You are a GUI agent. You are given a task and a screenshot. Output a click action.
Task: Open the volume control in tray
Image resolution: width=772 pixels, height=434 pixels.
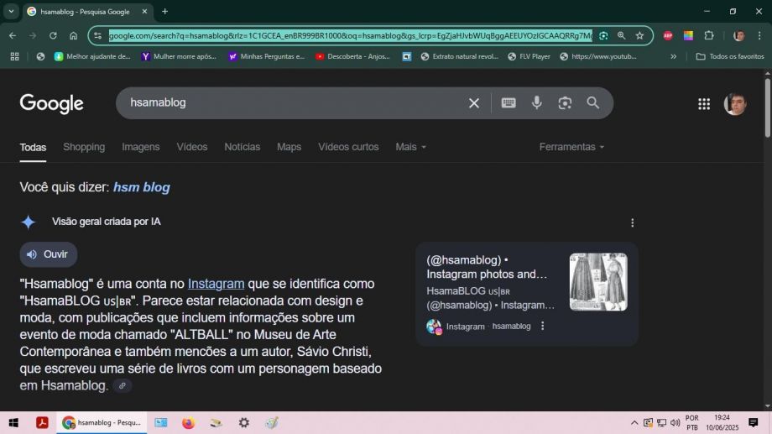pos(675,423)
